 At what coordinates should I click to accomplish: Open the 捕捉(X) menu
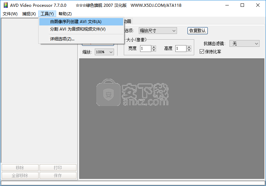tap(29, 14)
